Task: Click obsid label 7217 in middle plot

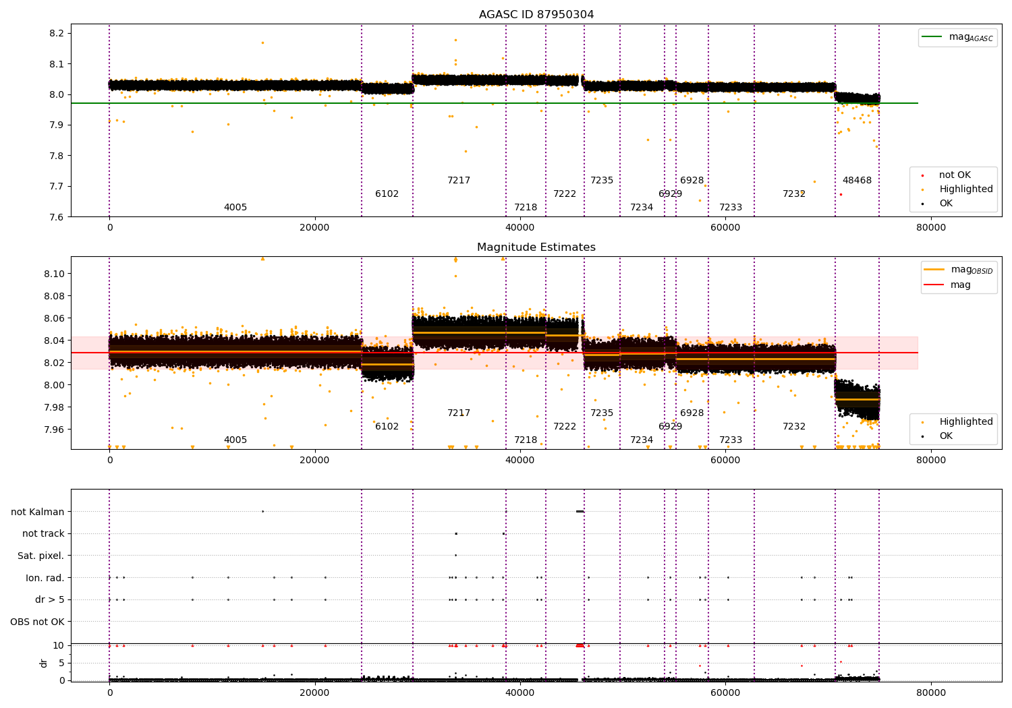Action: pyautogui.click(x=459, y=413)
